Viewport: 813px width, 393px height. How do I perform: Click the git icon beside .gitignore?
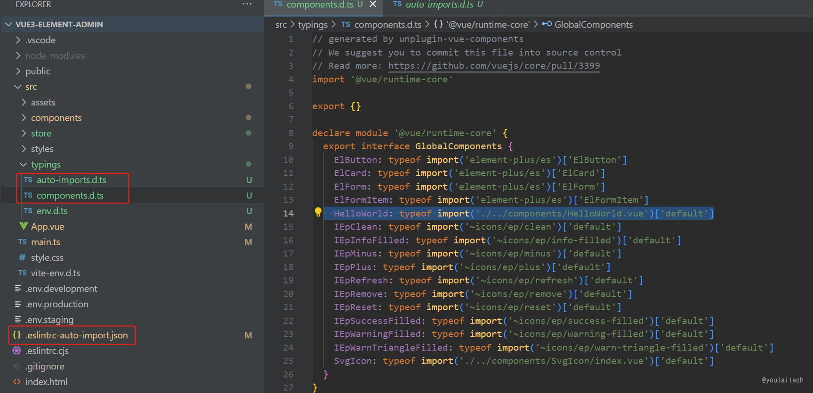[x=17, y=366]
